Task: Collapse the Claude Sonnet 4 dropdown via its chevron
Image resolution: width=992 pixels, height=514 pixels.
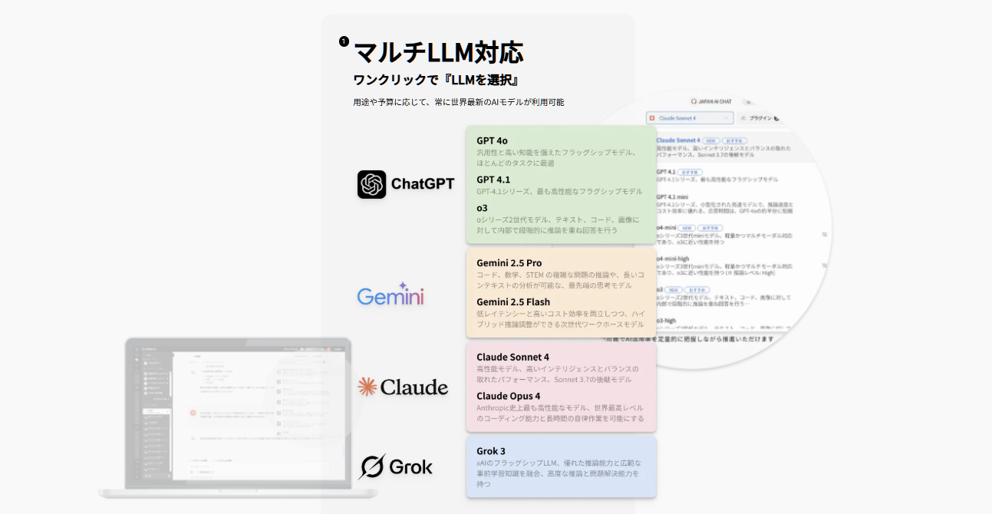Action: [x=724, y=118]
